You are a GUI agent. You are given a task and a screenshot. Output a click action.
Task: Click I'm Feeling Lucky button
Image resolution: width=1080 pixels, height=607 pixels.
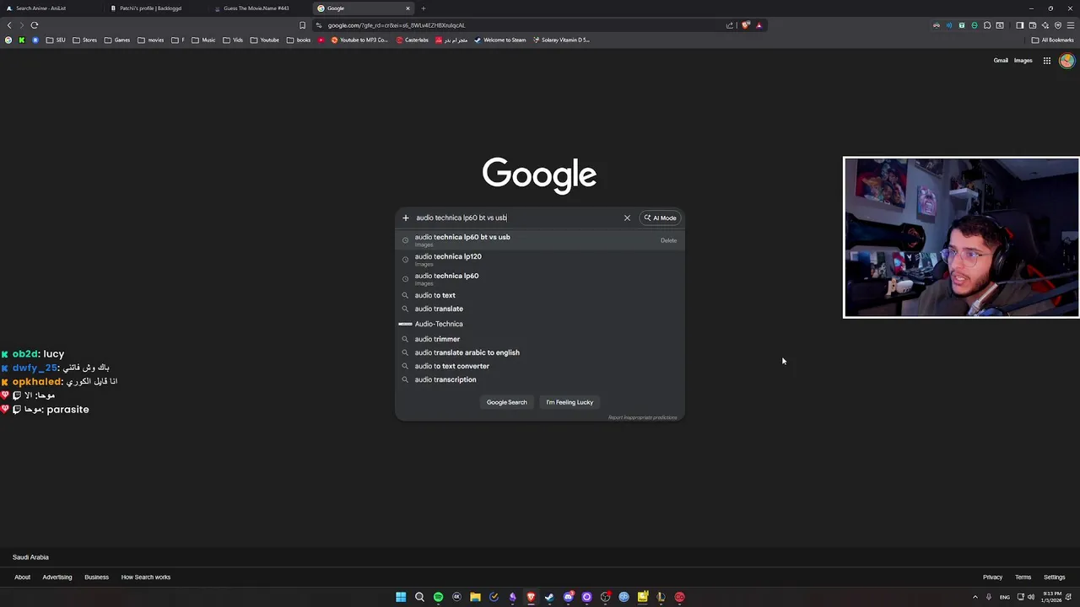[x=570, y=402]
